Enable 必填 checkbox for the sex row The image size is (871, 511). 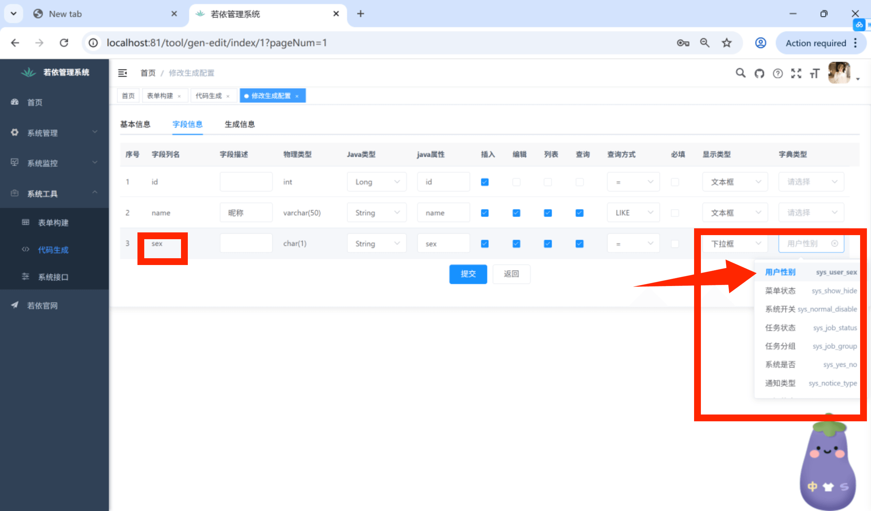coord(675,243)
